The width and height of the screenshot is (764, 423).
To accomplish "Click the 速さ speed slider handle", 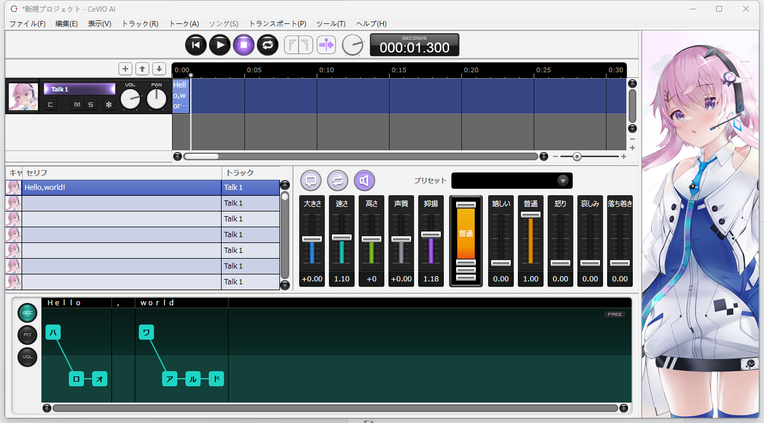I will [342, 237].
